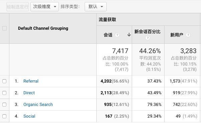Open the 次级维度 dropdown
This screenshot has width=201, height=125.
click(44, 7)
